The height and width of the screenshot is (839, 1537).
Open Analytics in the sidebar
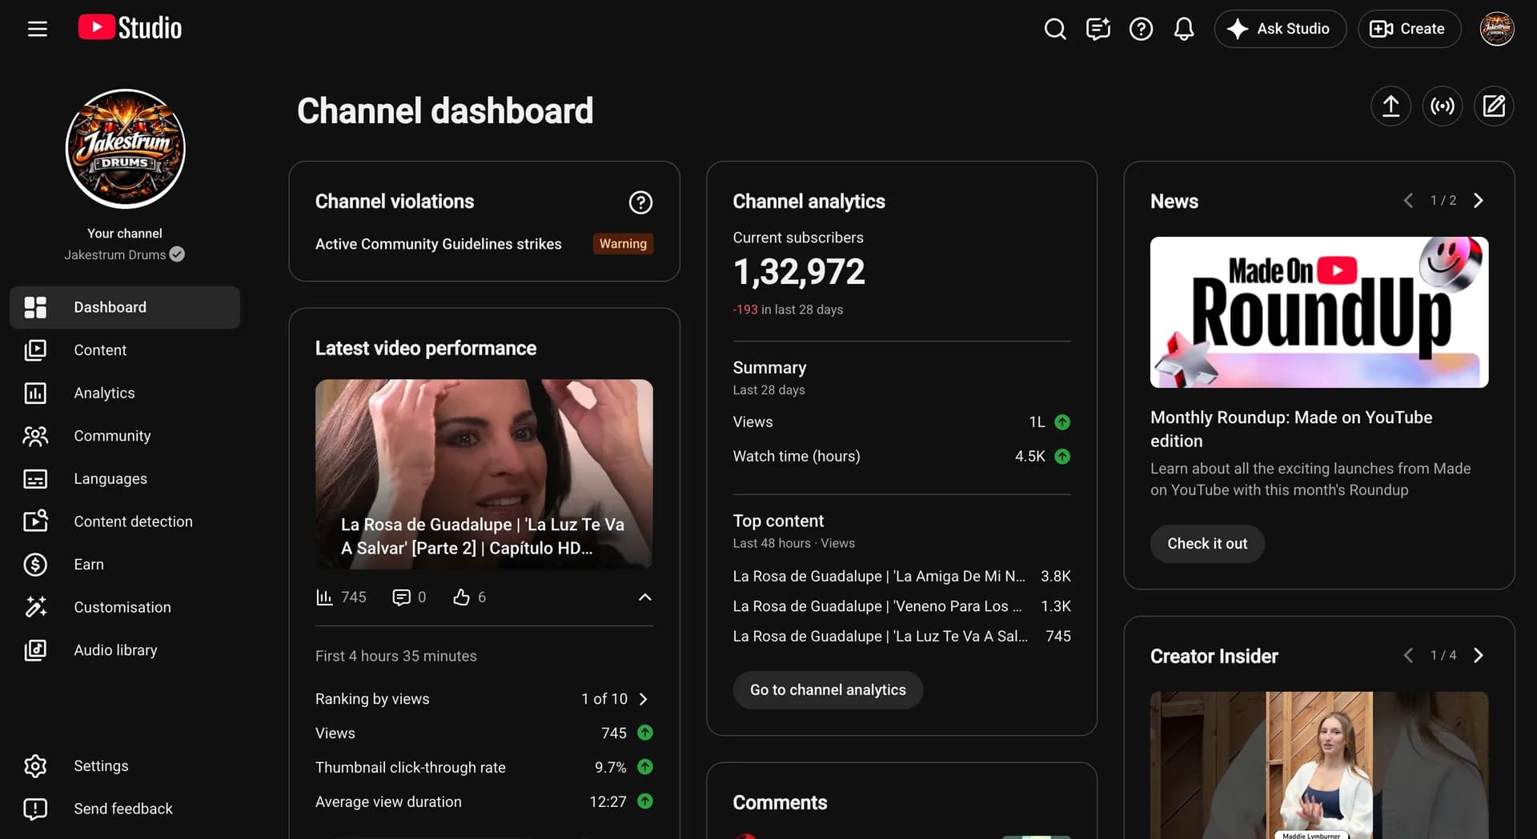click(125, 393)
